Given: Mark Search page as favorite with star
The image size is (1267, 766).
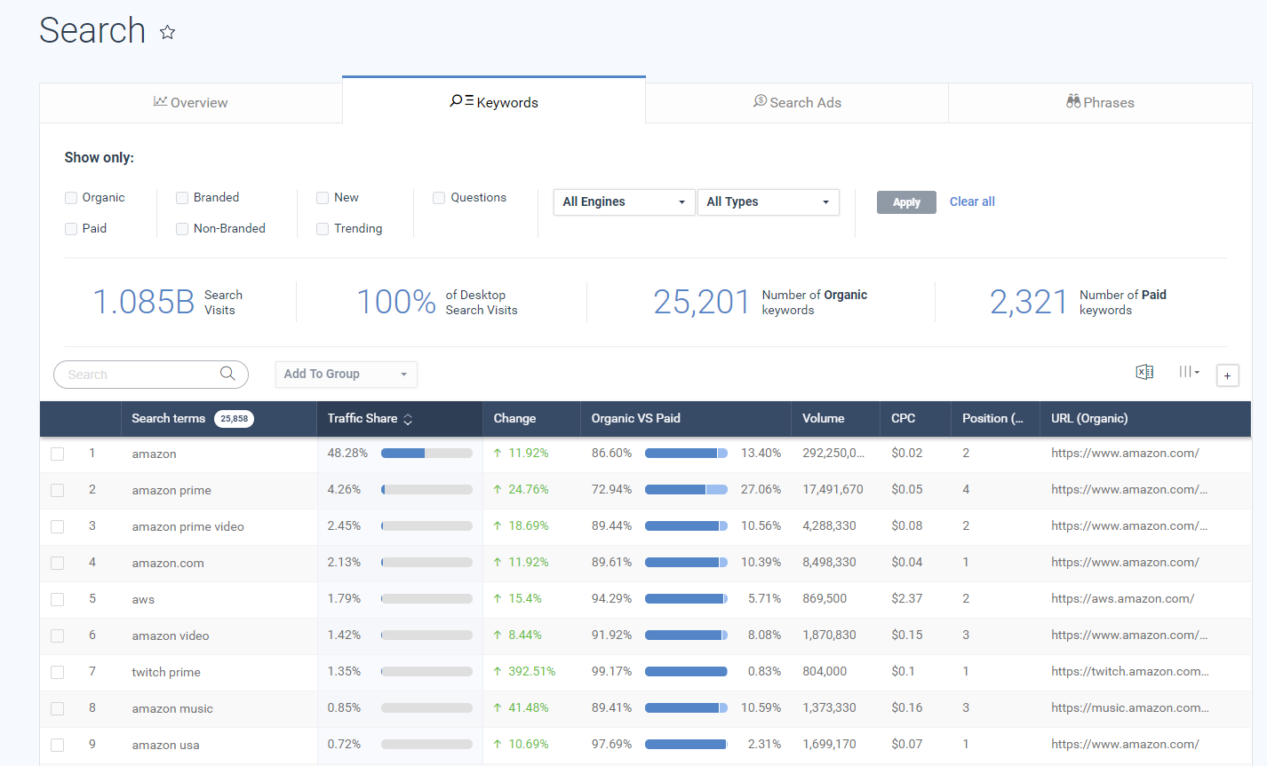Looking at the screenshot, I should [x=167, y=33].
